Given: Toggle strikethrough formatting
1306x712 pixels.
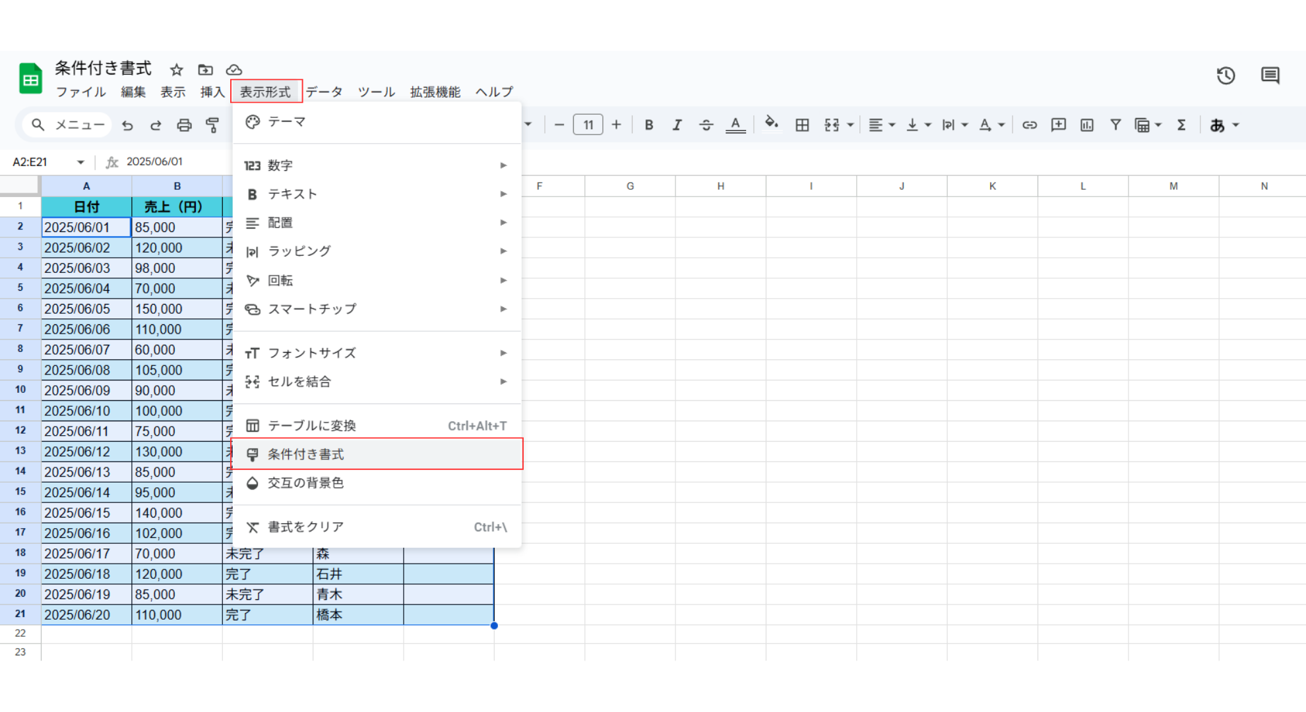Looking at the screenshot, I should click(706, 125).
